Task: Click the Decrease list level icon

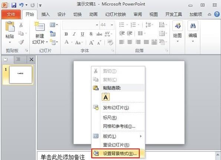Action: (122, 33)
